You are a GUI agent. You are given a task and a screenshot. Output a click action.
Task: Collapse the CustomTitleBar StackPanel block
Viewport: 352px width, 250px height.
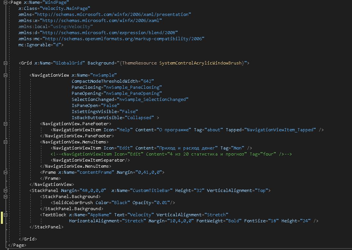coord(6,190)
